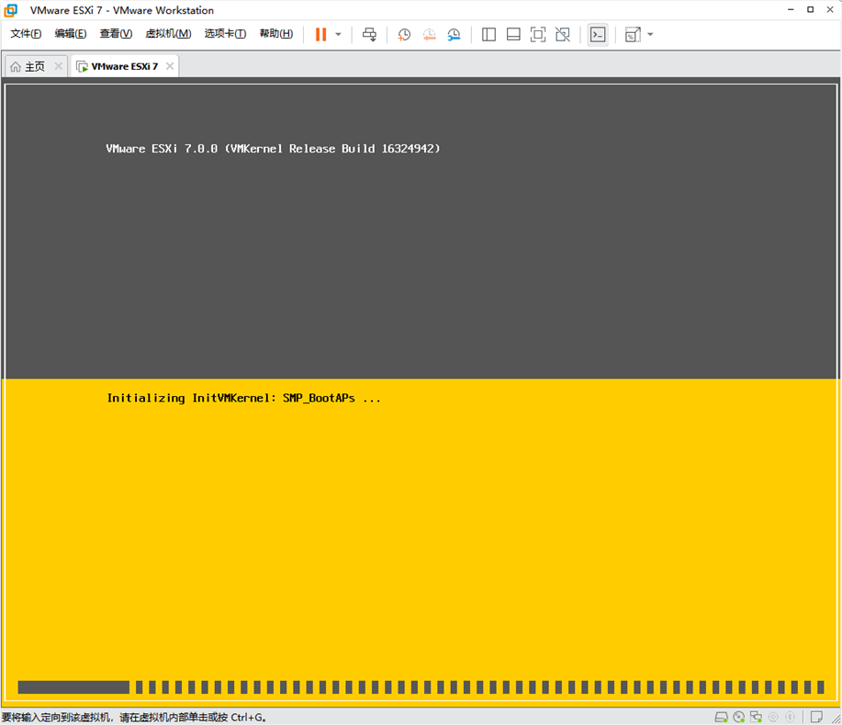Open the message log icon
Image resolution: width=842 pixels, height=725 pixels.
click(817, 717)
